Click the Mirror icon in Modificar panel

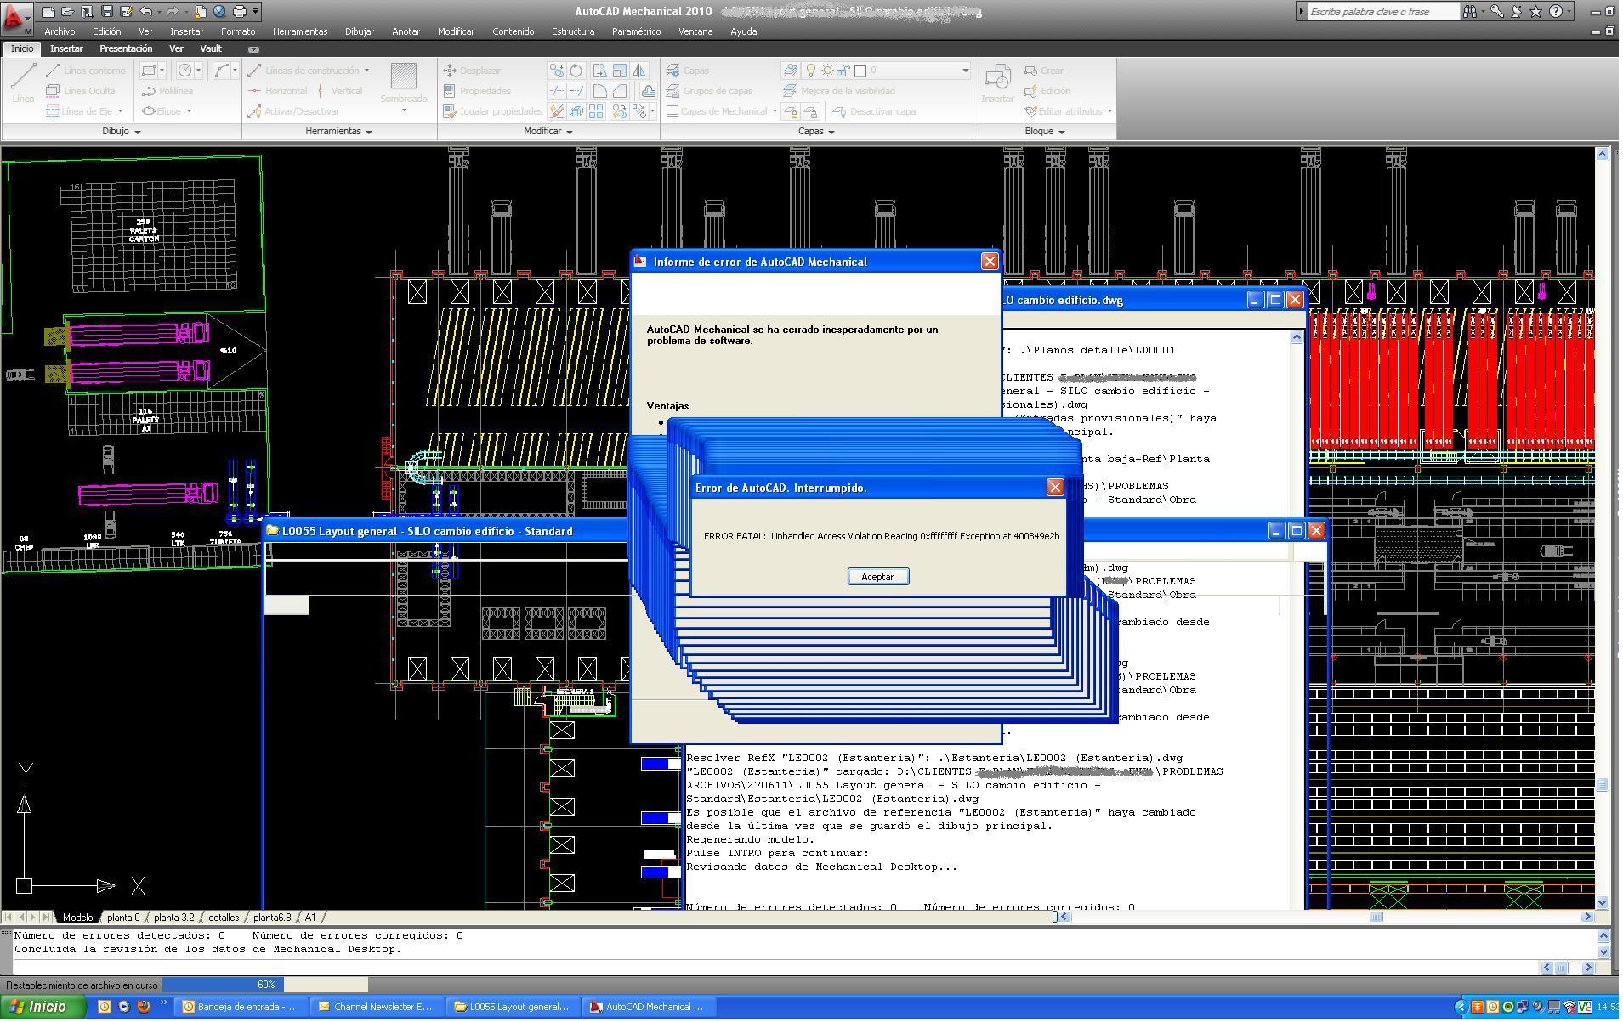click(x=639, y=71)
